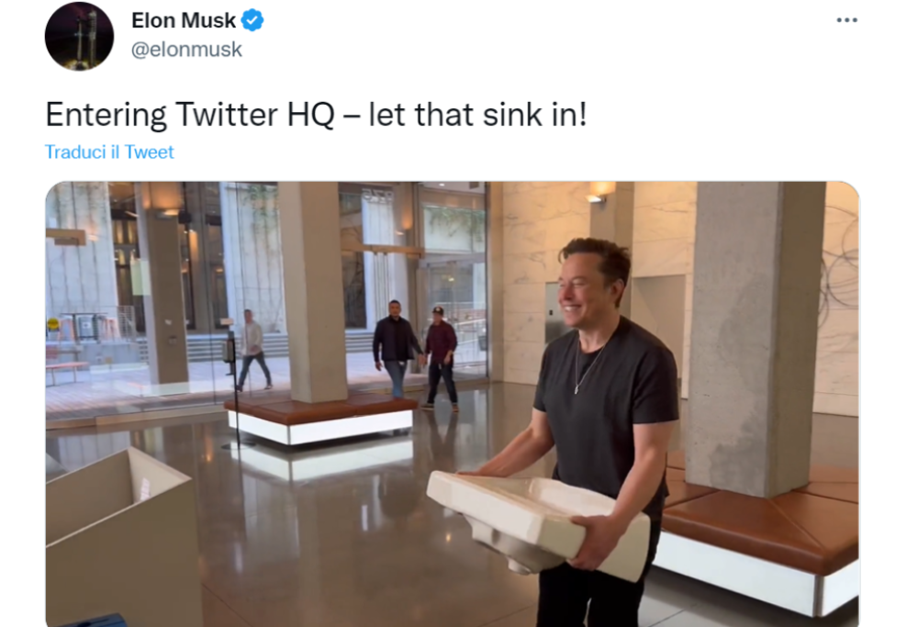Click the words 'let that sink in!'

point(477,115)
